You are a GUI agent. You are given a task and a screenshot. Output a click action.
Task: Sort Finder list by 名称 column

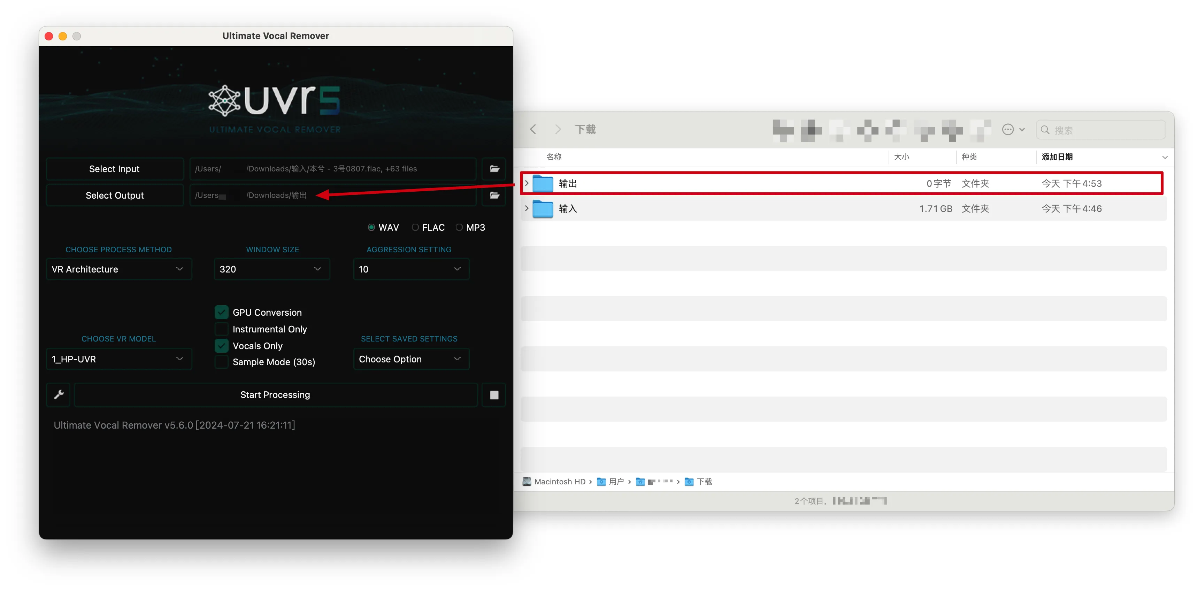(x=553, y=157)
